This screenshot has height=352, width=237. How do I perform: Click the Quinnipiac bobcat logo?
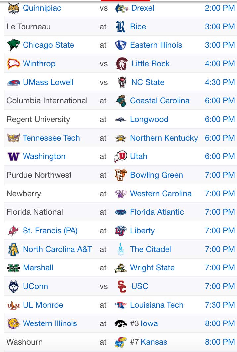coord(14,8)
